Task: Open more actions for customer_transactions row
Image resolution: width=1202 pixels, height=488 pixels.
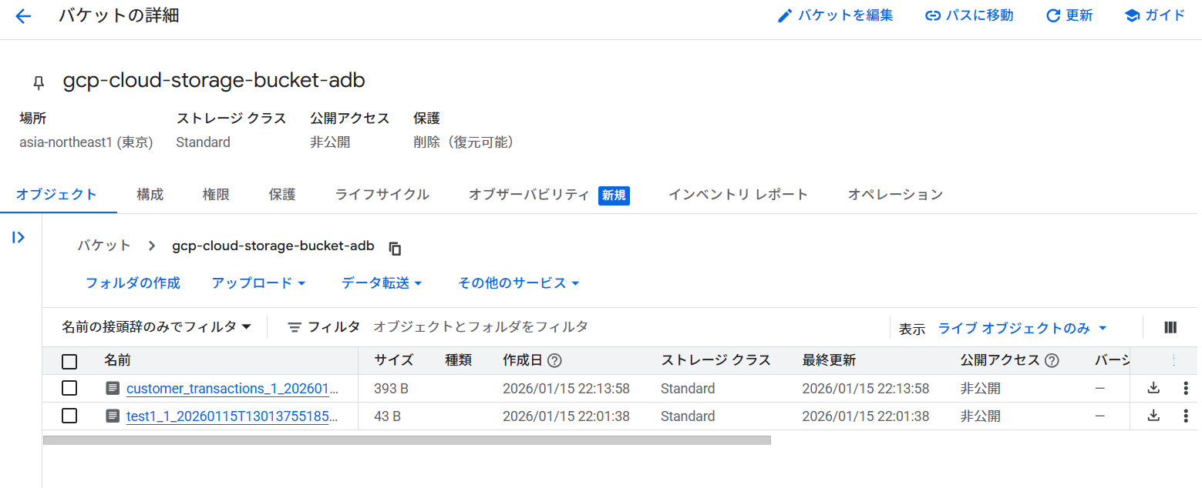Action: (x=1186, y=388)
